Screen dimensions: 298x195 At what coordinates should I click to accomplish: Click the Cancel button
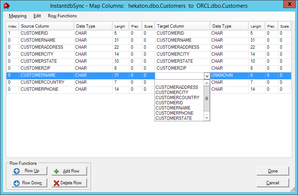point(273,183)
